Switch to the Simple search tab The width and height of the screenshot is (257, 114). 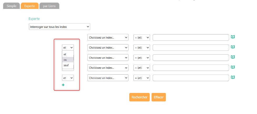(x=11, y=6)
